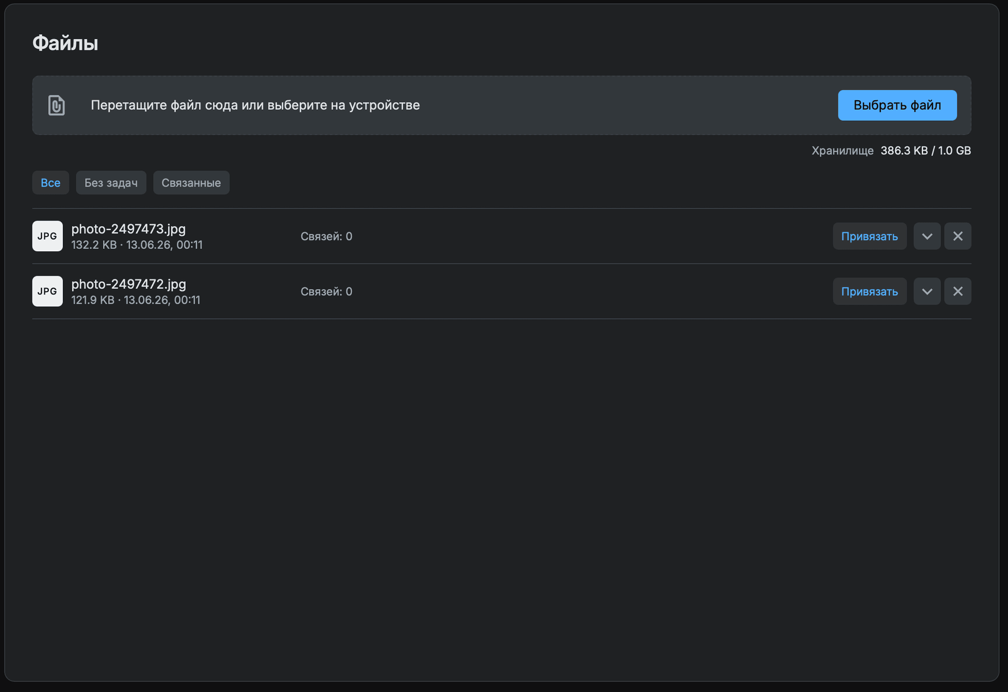Click "Привязать" for photo-2497473.jpg
Viewport: 1008px width, 692px height.
pos(869,236)
